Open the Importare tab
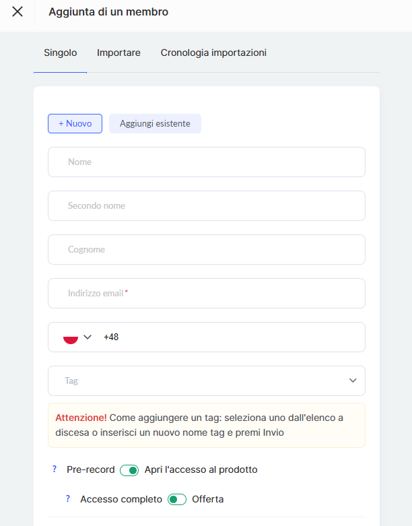Image resolution: width=412 pixels, height=526 pixels. point(118,53)
